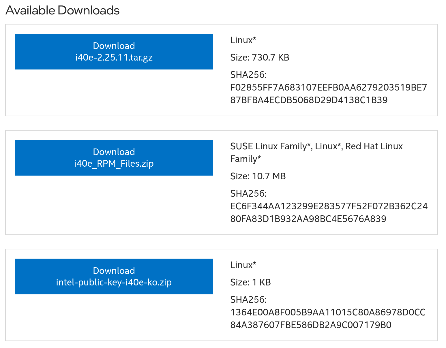Click the Size: 730.7 KB text
Screen dimensions: 446x348
click(259, 57)
